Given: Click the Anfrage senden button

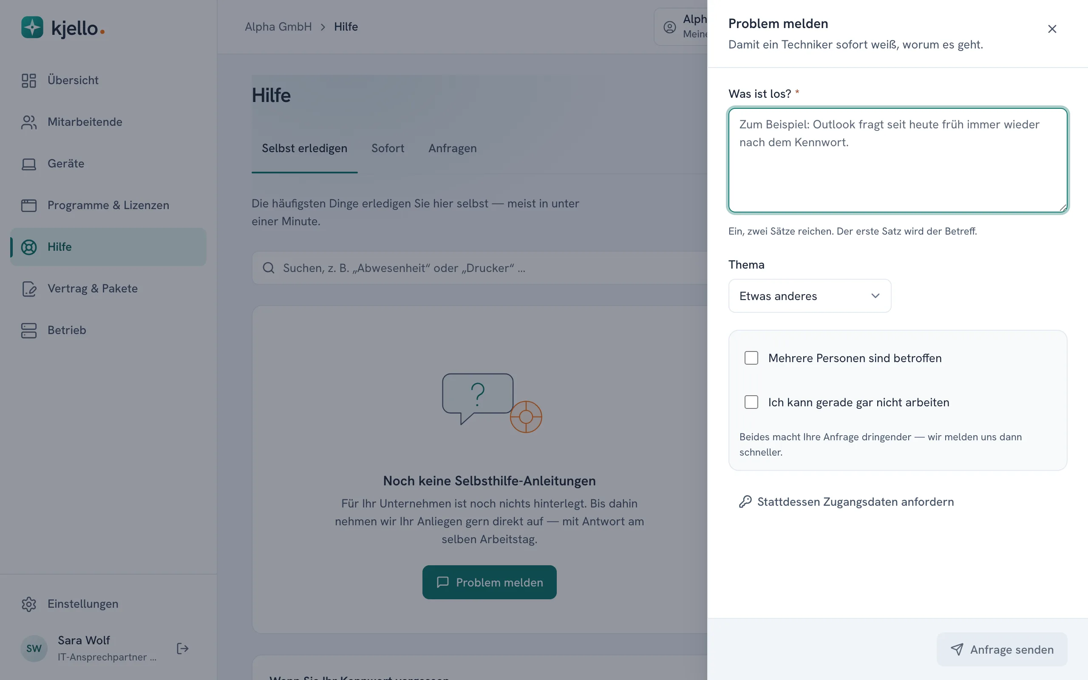Looking at the screenshot, I should point(1002,649).
